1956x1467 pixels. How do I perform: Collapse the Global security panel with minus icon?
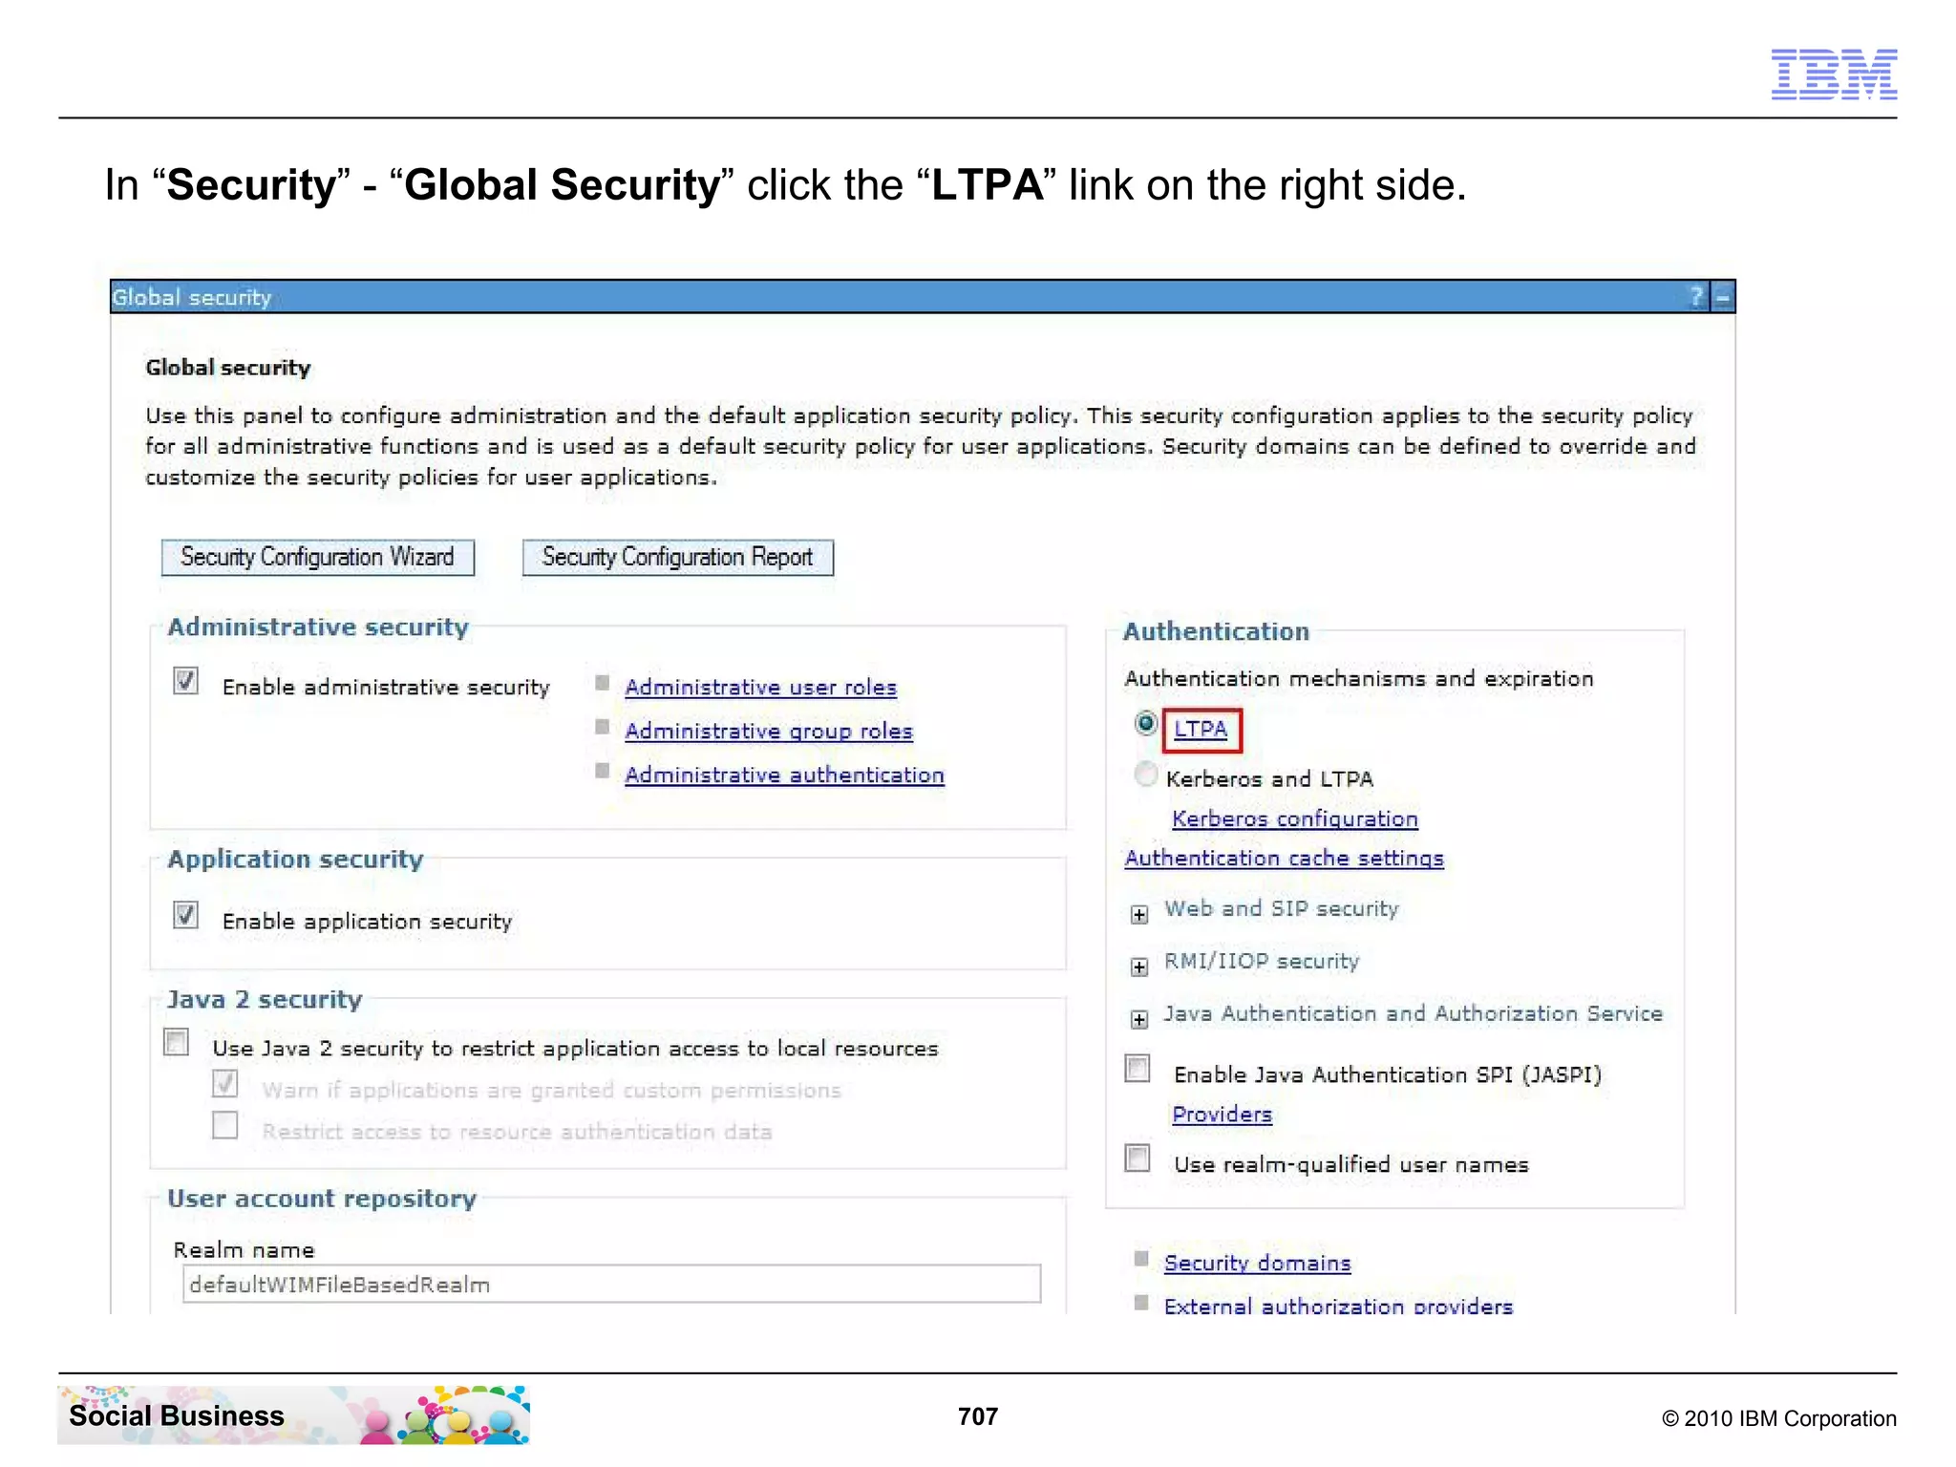[x=1722, y=297]
